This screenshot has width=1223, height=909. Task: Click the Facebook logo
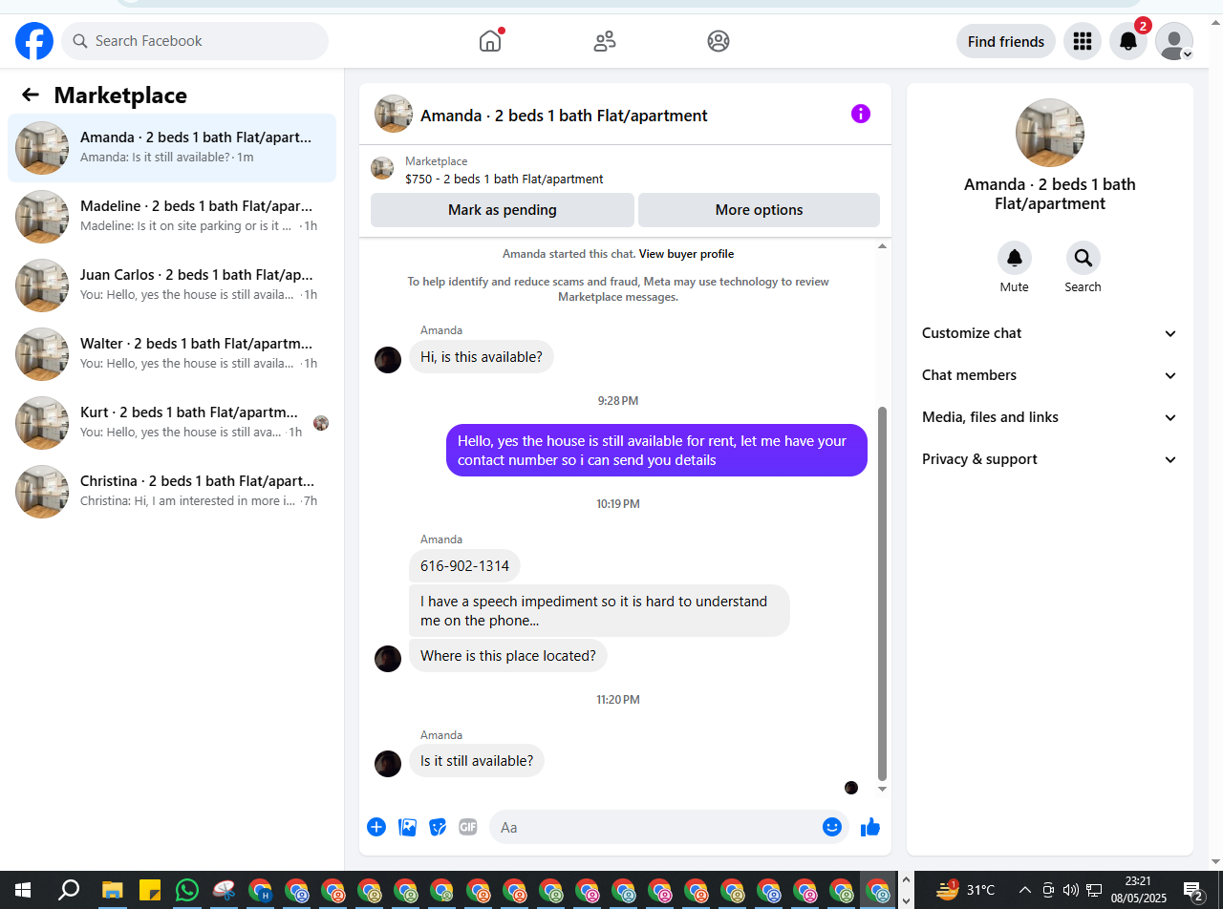pyautogui.click(x=34, y=41)
